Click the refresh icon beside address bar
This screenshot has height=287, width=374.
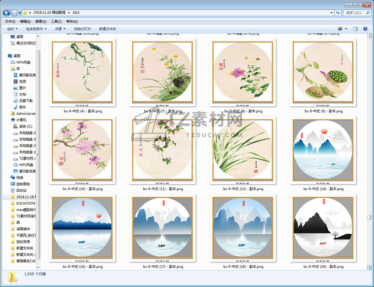tap(337, 13)
